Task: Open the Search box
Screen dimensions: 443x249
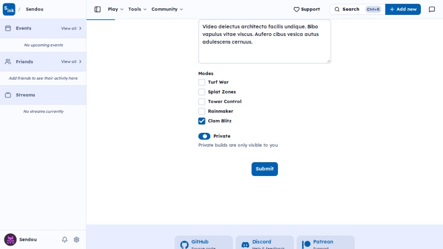Action: click(x=357, y=9)
